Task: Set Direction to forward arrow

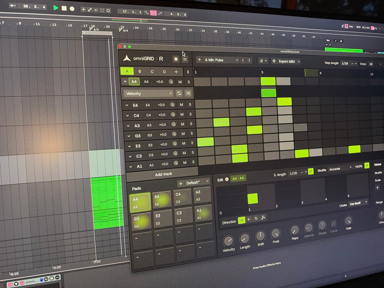Action: tap(242, 220)
